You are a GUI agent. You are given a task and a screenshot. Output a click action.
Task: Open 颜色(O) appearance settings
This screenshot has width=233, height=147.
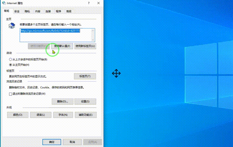[18, 115]
